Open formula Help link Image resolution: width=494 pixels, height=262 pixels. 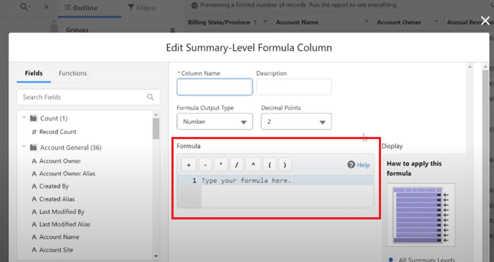pos(359,165)
